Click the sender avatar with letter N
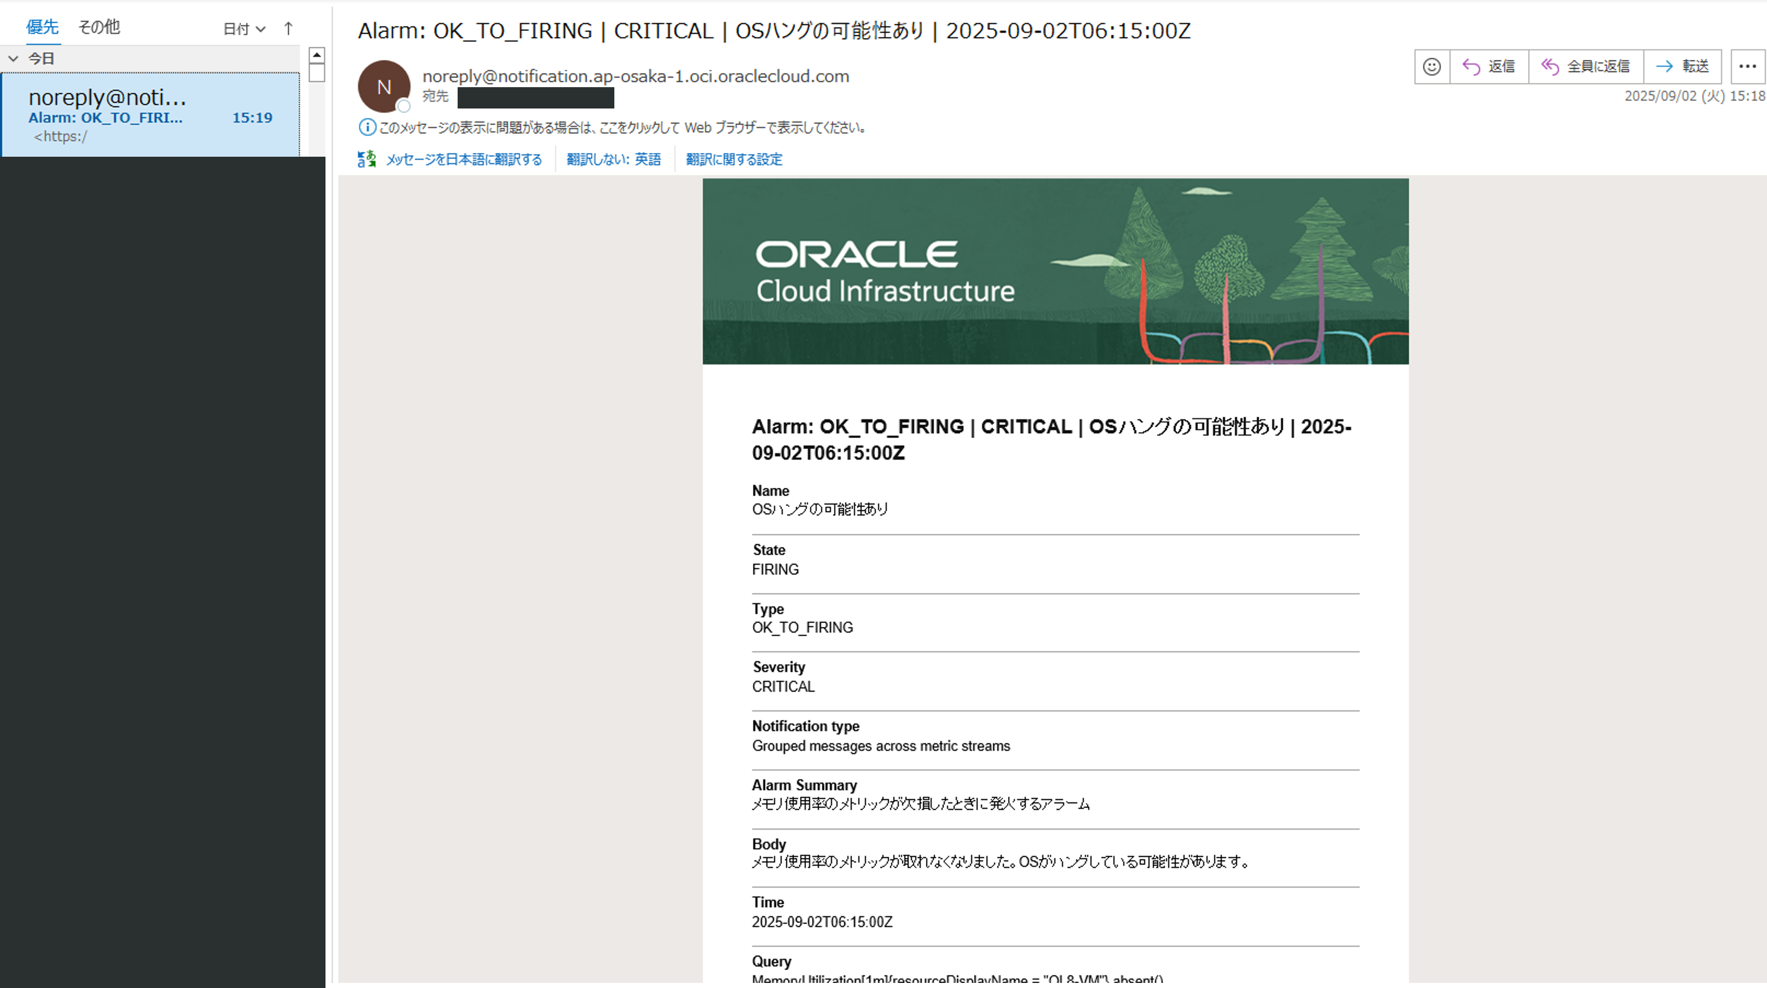This screenshot has height=988, width=1767. [x=383, y=86]
